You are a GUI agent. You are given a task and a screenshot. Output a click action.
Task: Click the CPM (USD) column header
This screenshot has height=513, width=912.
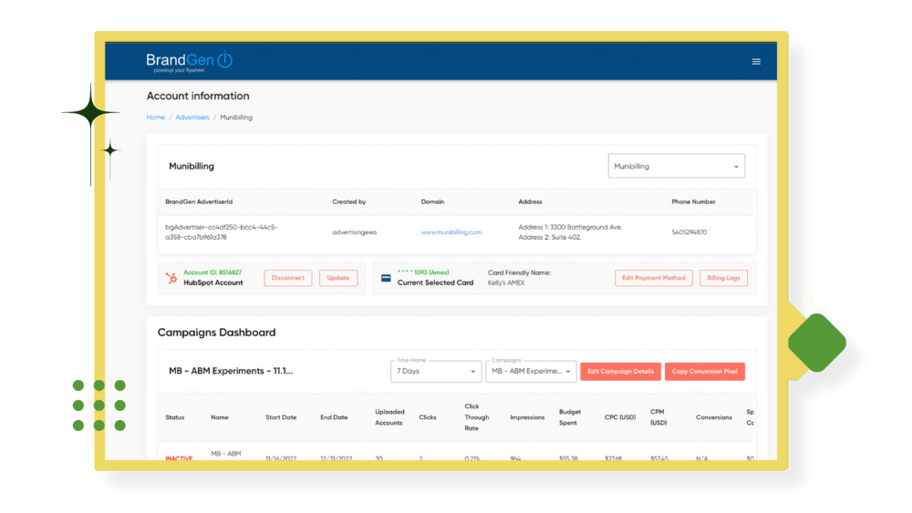point(658,417)
